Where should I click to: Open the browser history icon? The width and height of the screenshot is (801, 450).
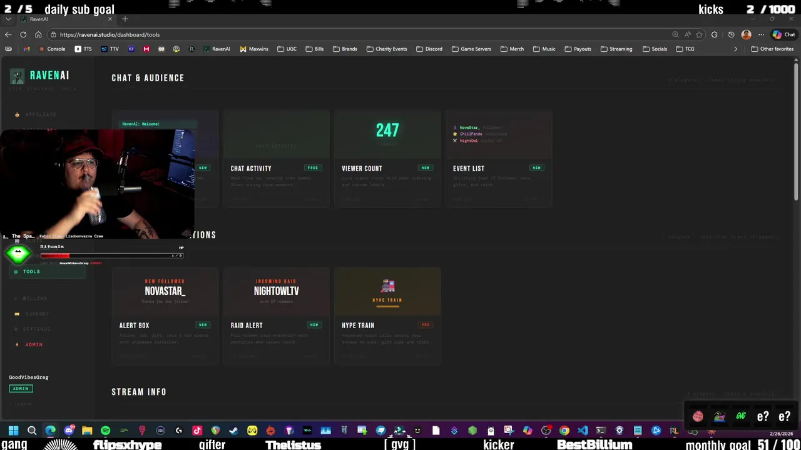(x=731, y=34)
